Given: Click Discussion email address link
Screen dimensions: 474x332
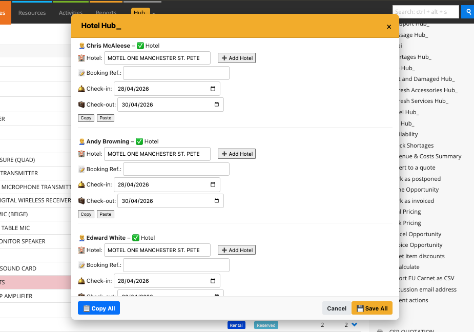Looking at the screenshot, I should click(428, 289).
